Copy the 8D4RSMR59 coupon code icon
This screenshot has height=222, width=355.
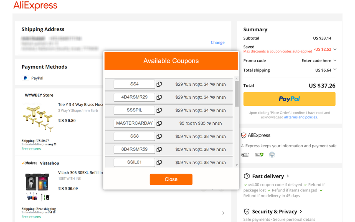159,149
